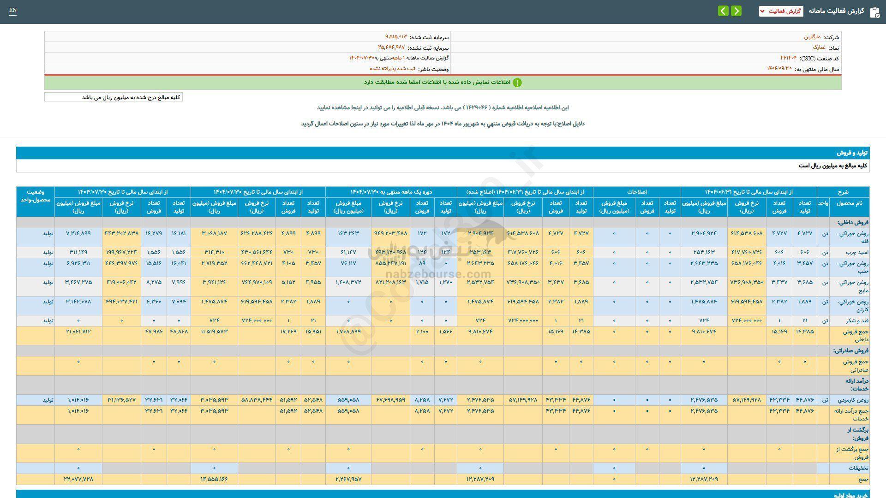
Task: Click the شرح column header
Action: [843, 192]
